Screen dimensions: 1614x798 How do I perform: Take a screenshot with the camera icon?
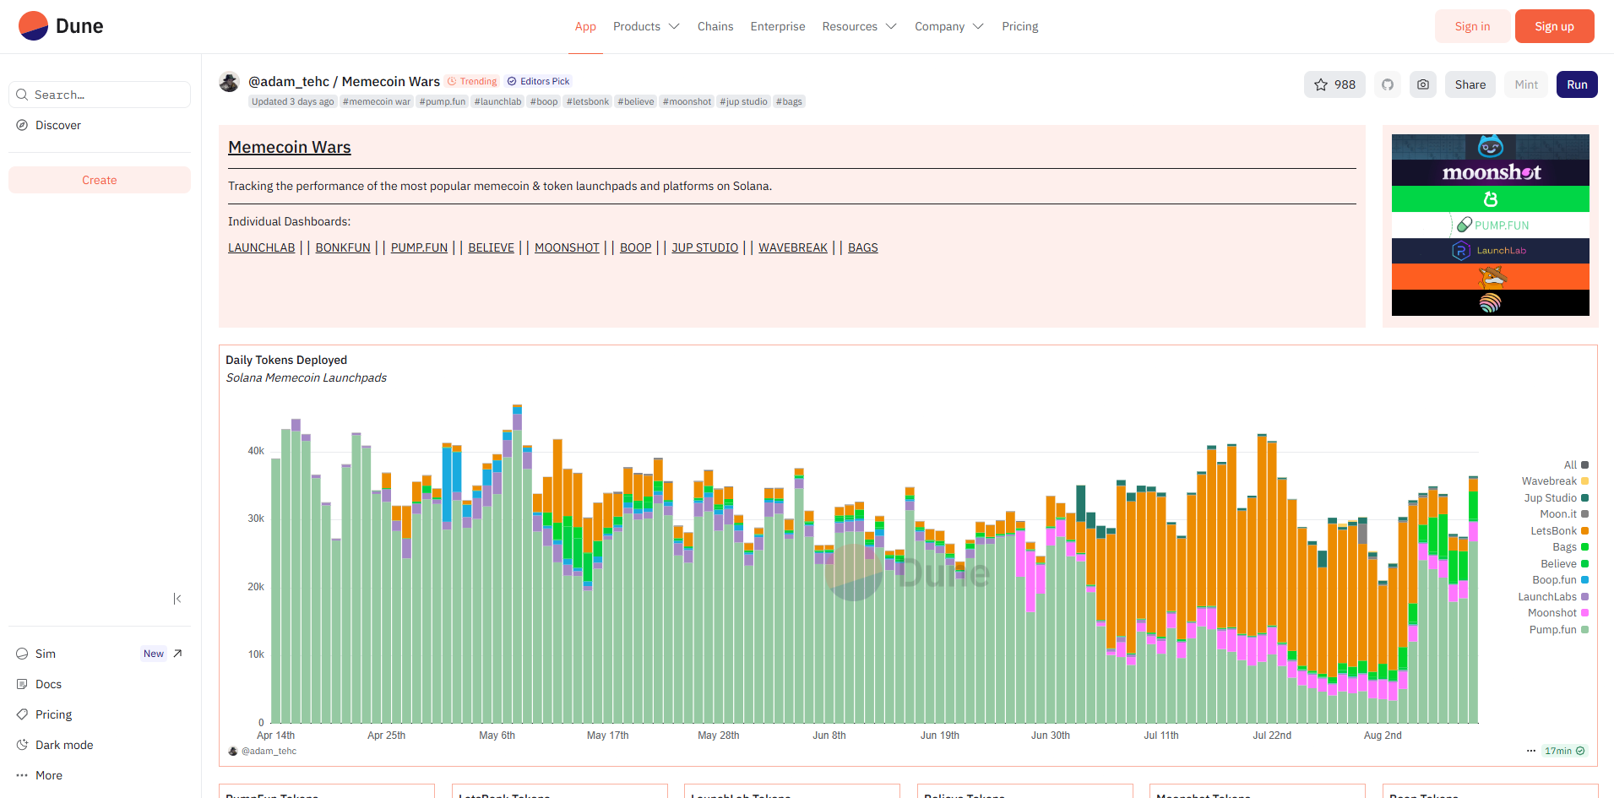click(1422, 84)
